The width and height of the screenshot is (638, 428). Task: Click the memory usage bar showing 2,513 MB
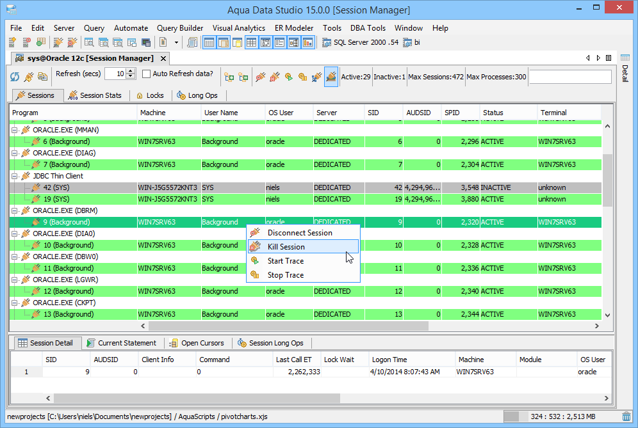(x=562, y=416)
